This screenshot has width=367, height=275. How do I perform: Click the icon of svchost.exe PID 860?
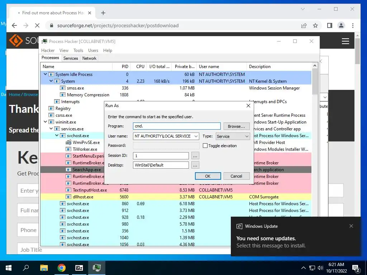62,203
